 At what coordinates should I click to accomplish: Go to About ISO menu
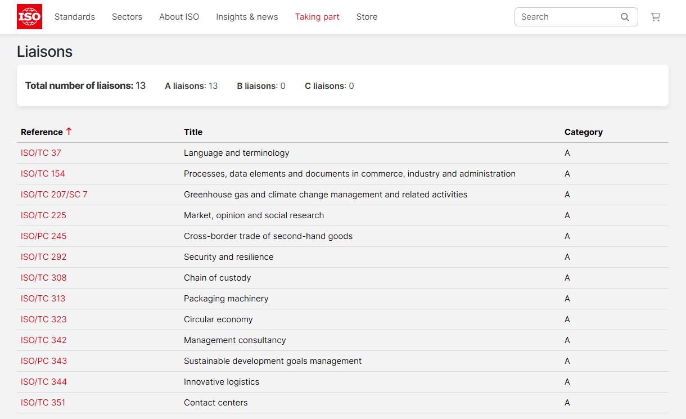coord(179,17)
